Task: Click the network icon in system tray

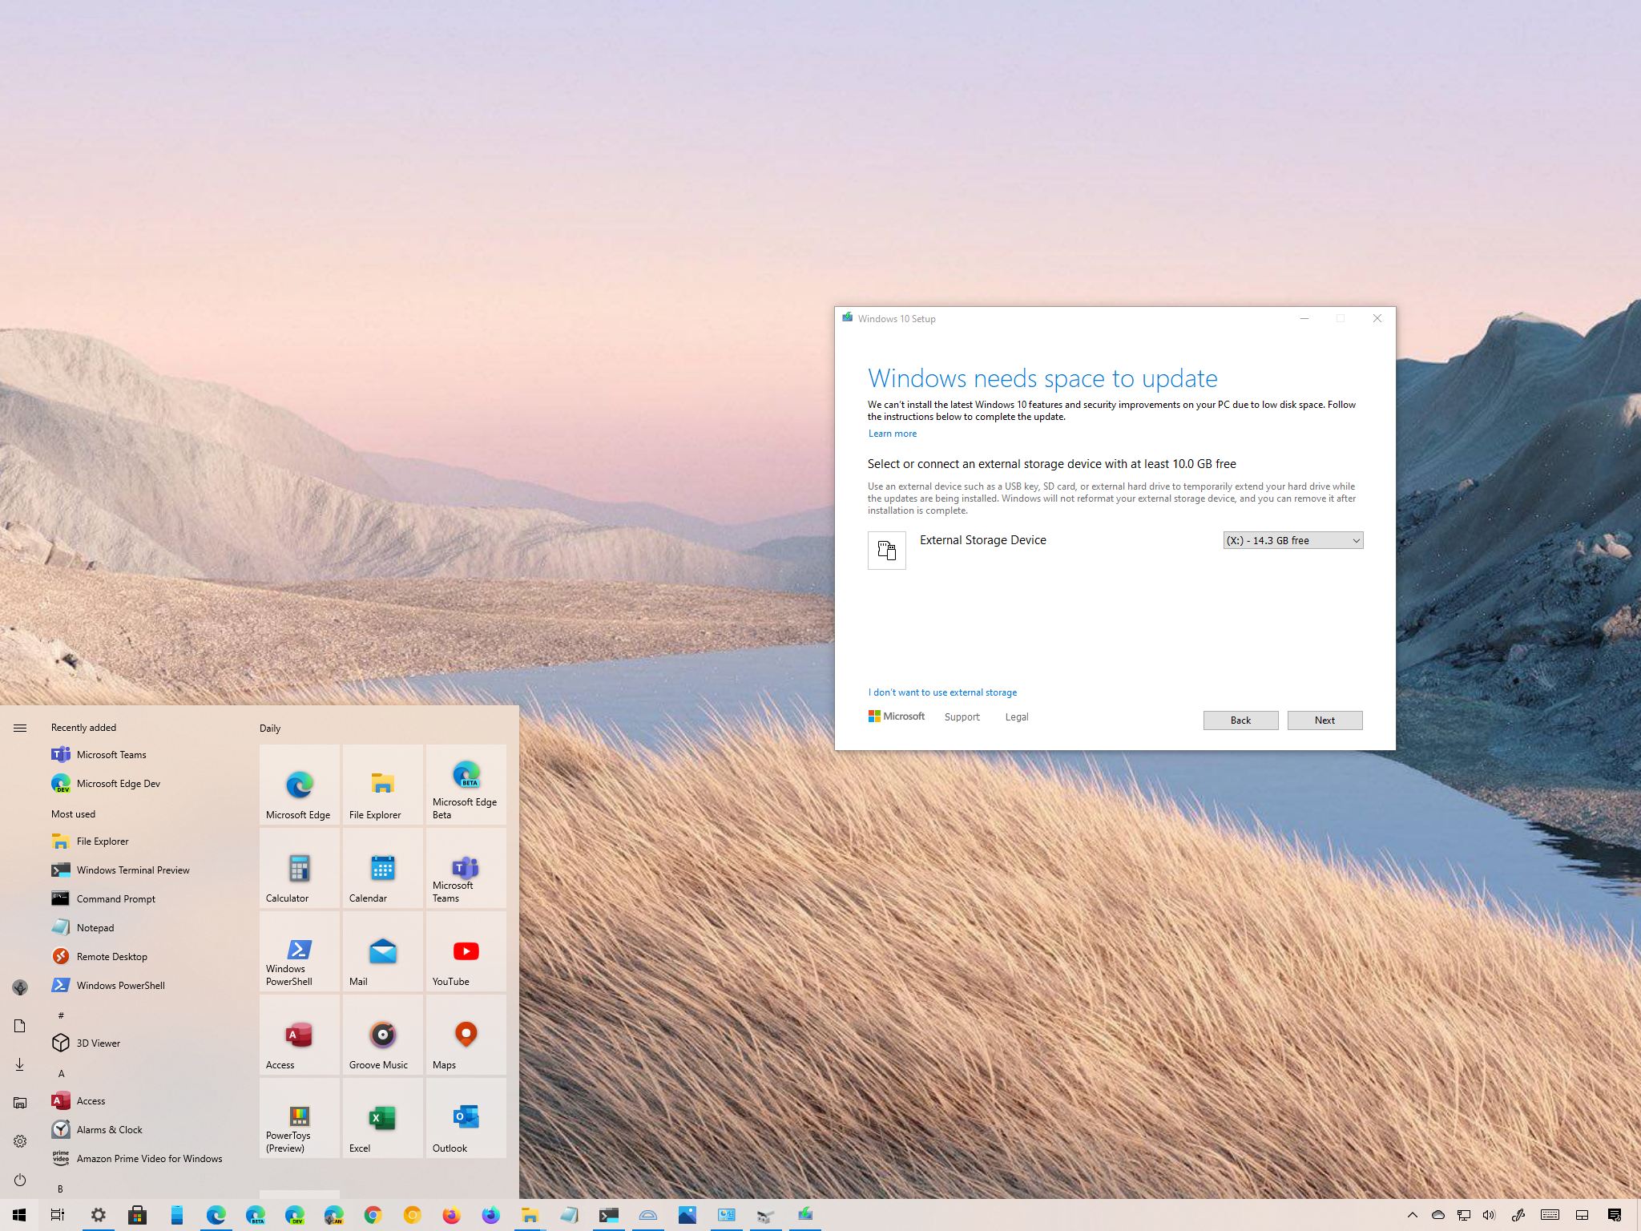Action: (1463, 1215)
